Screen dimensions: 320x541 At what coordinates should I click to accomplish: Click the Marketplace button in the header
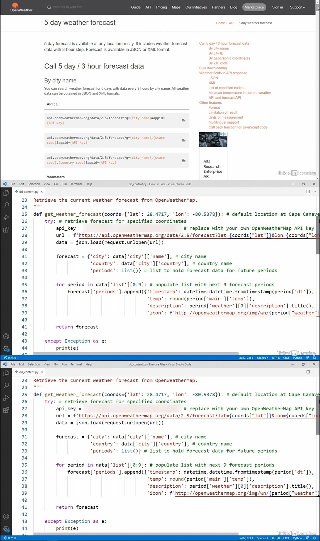tap(254, 7)
